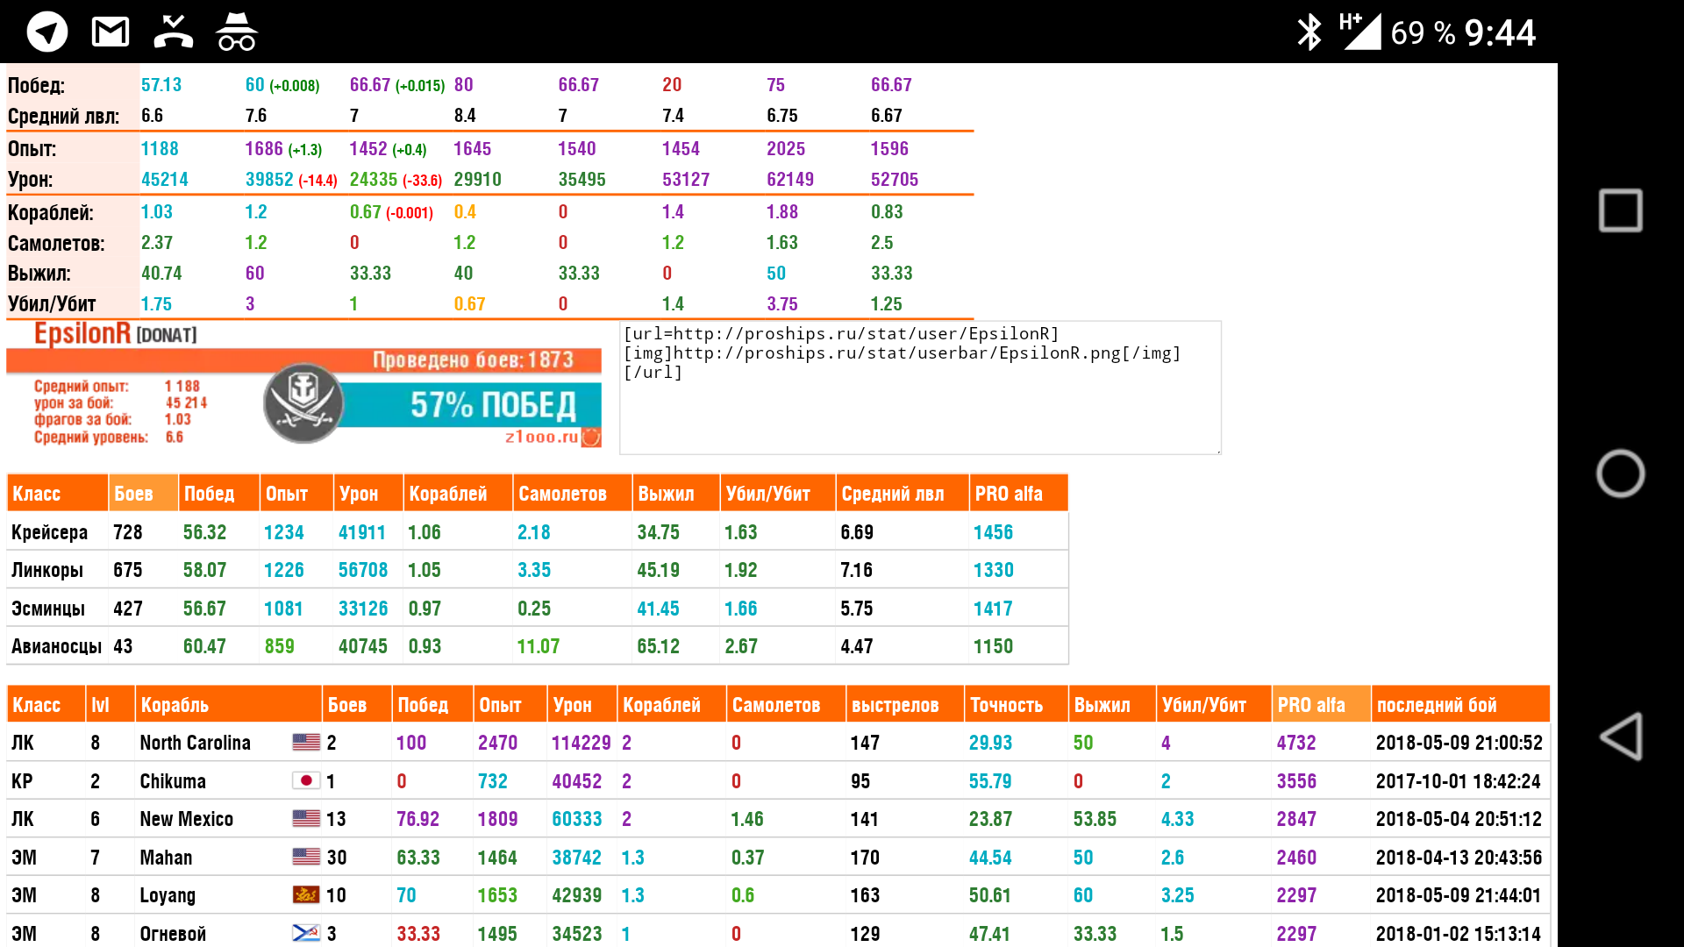This screenshot has height=947, width=1684.
Task: Tap the Bluetooth status icon
Action: 1309,32
